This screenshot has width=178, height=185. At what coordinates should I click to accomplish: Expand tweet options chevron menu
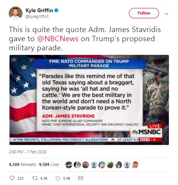(x=166, y=14)
